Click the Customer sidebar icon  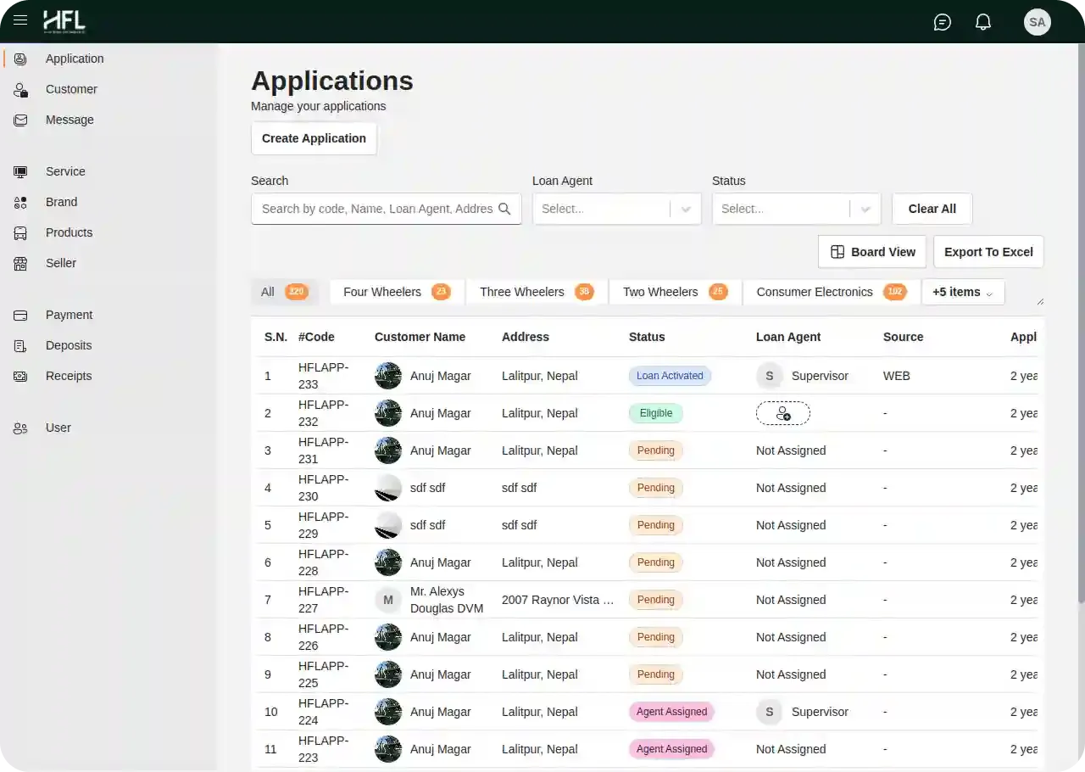click(20, 89)
